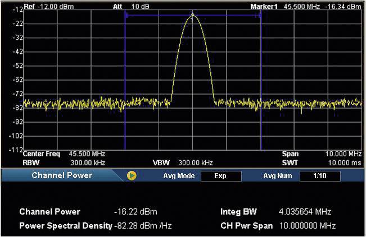Open the Channel Power tab
Screen dimensions: 366x237
click(61, 175)
